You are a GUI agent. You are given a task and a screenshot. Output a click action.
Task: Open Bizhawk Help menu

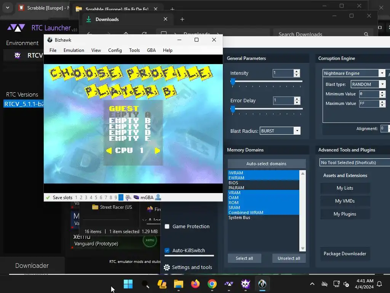point(168,50)
